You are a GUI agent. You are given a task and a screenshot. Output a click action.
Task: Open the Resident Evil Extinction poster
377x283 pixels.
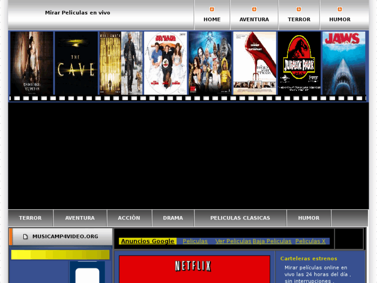[x=32, y=63]
